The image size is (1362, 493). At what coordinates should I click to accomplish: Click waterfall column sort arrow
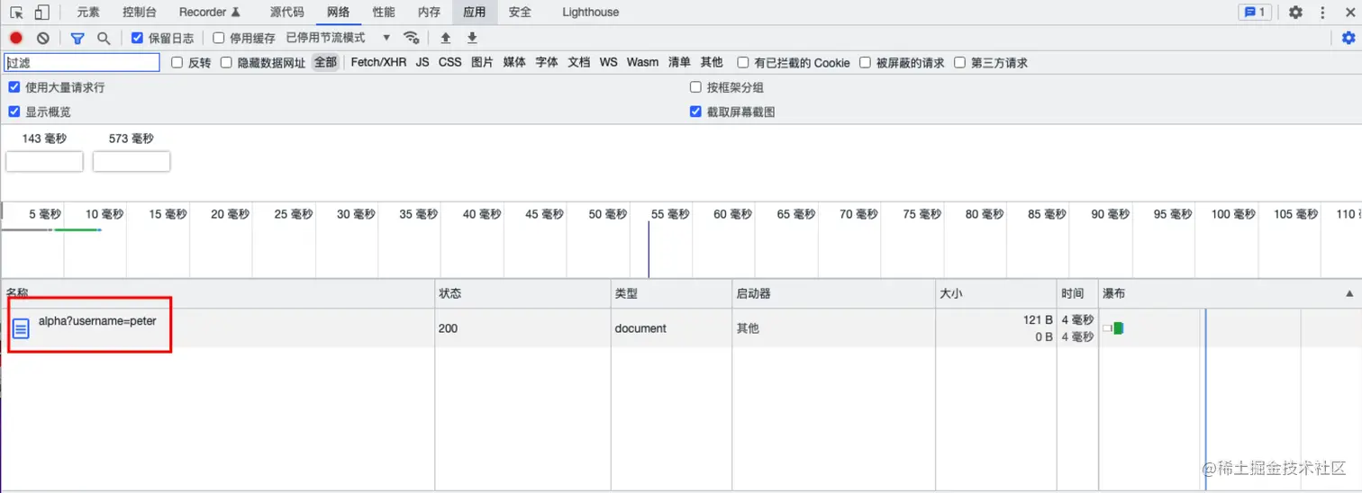(x=1349, y=294)
